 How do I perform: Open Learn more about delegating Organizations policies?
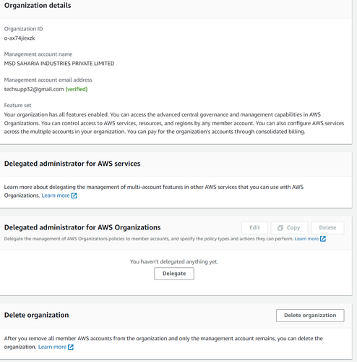click(x=306, y=239)
